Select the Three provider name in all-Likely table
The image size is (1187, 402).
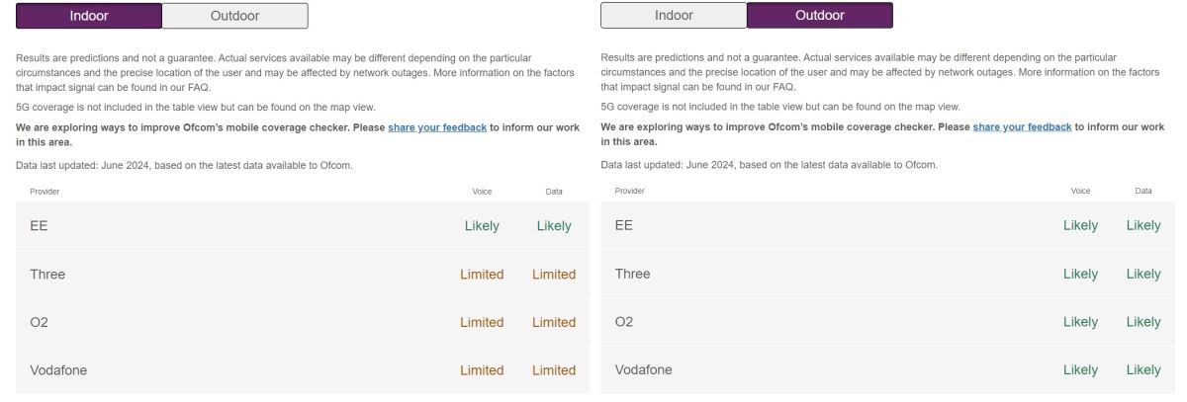[x=633, y=275]
